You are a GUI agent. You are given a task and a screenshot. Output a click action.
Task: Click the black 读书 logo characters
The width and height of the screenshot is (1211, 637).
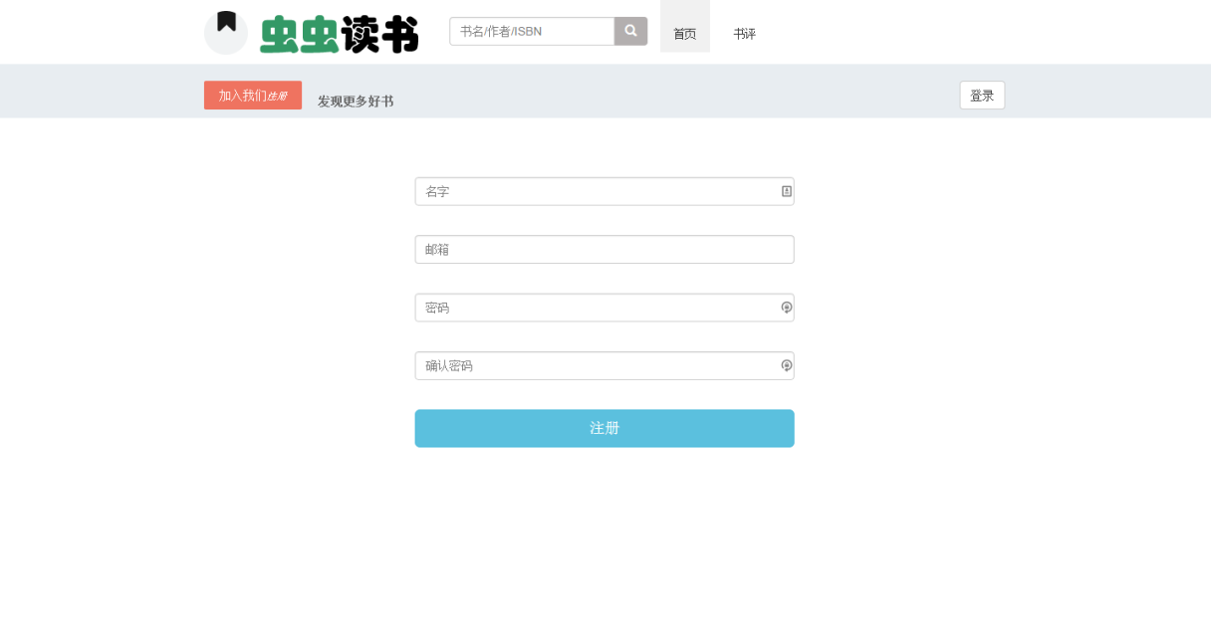[379, 35]
